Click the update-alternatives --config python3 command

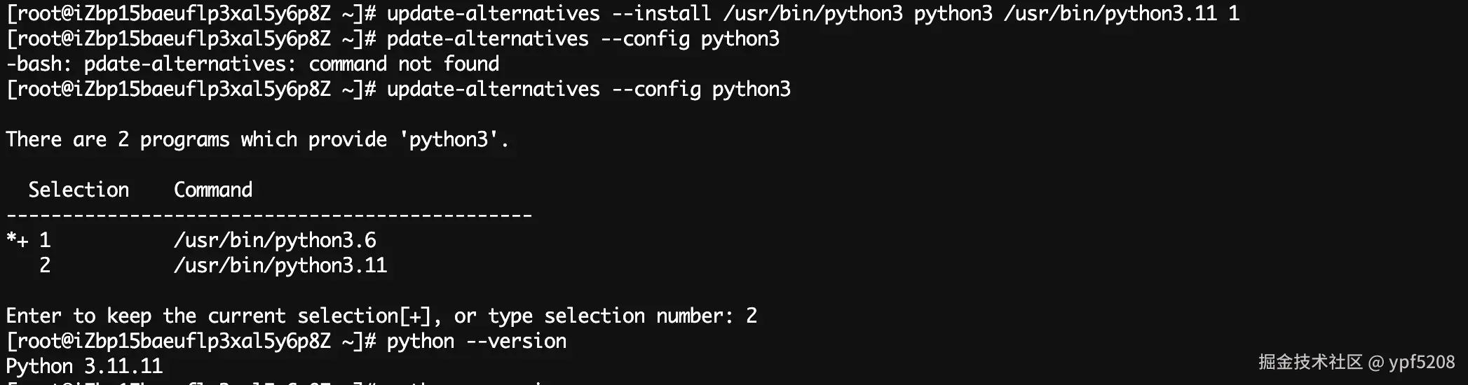pos(588,89)
